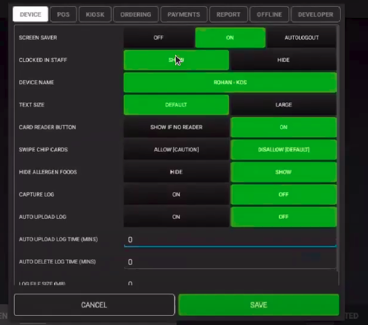Hide clocked in staff
This screenshot has height=325, width=368.
click(x=283, y=60)
